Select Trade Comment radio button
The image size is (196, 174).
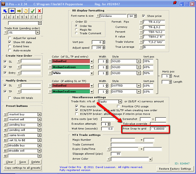point(76,33)
